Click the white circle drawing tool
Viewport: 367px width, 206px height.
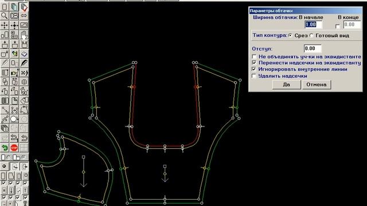coord(14,119)
